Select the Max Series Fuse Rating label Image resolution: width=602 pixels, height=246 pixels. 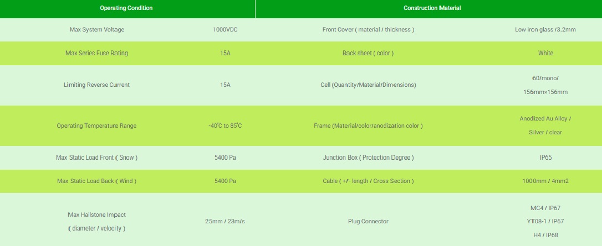point(96,53)
